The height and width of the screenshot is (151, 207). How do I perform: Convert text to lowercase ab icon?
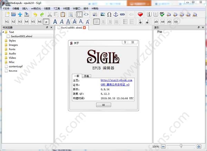click(x=156, y=21)
